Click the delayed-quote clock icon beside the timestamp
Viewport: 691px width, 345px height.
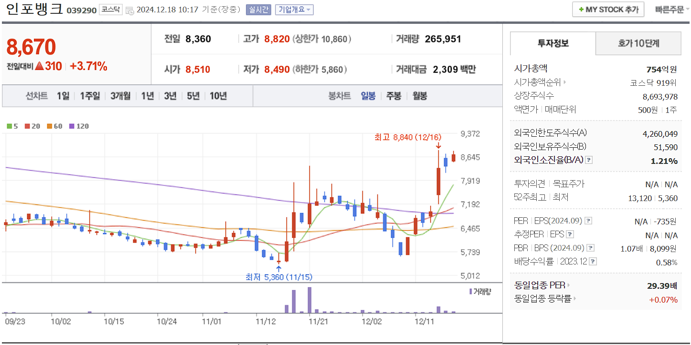(131, 10)
